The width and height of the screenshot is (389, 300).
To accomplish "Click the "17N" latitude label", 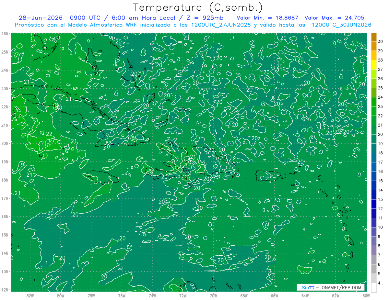I will (5, 198).
